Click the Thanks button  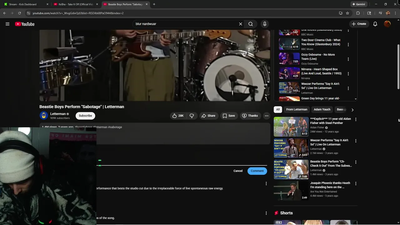pos(250,116)
